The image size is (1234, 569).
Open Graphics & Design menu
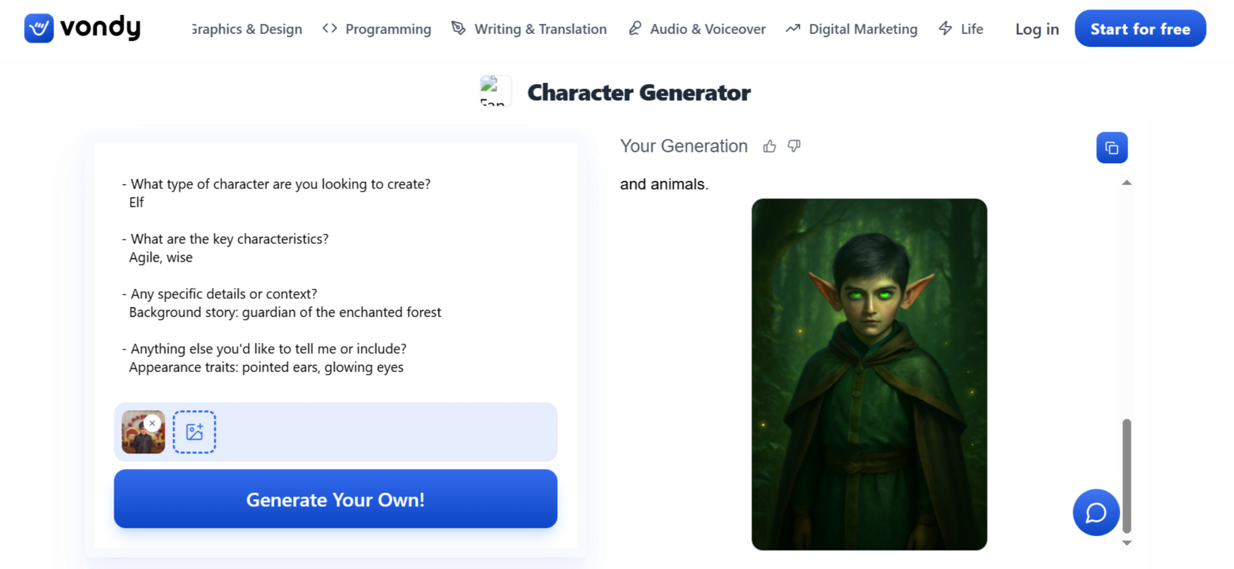[247, 29]
